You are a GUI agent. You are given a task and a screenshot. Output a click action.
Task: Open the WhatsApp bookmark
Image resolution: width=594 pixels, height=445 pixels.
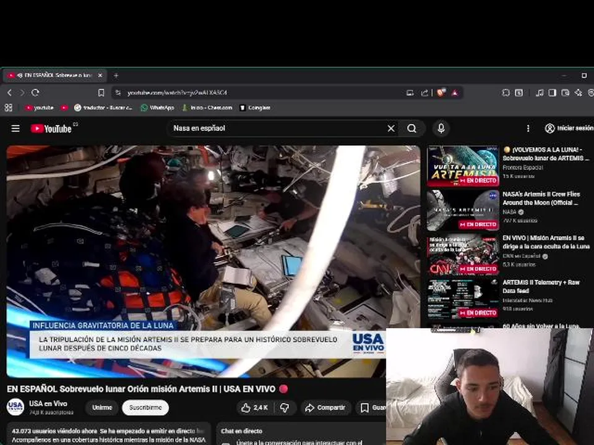click(157, 108)
